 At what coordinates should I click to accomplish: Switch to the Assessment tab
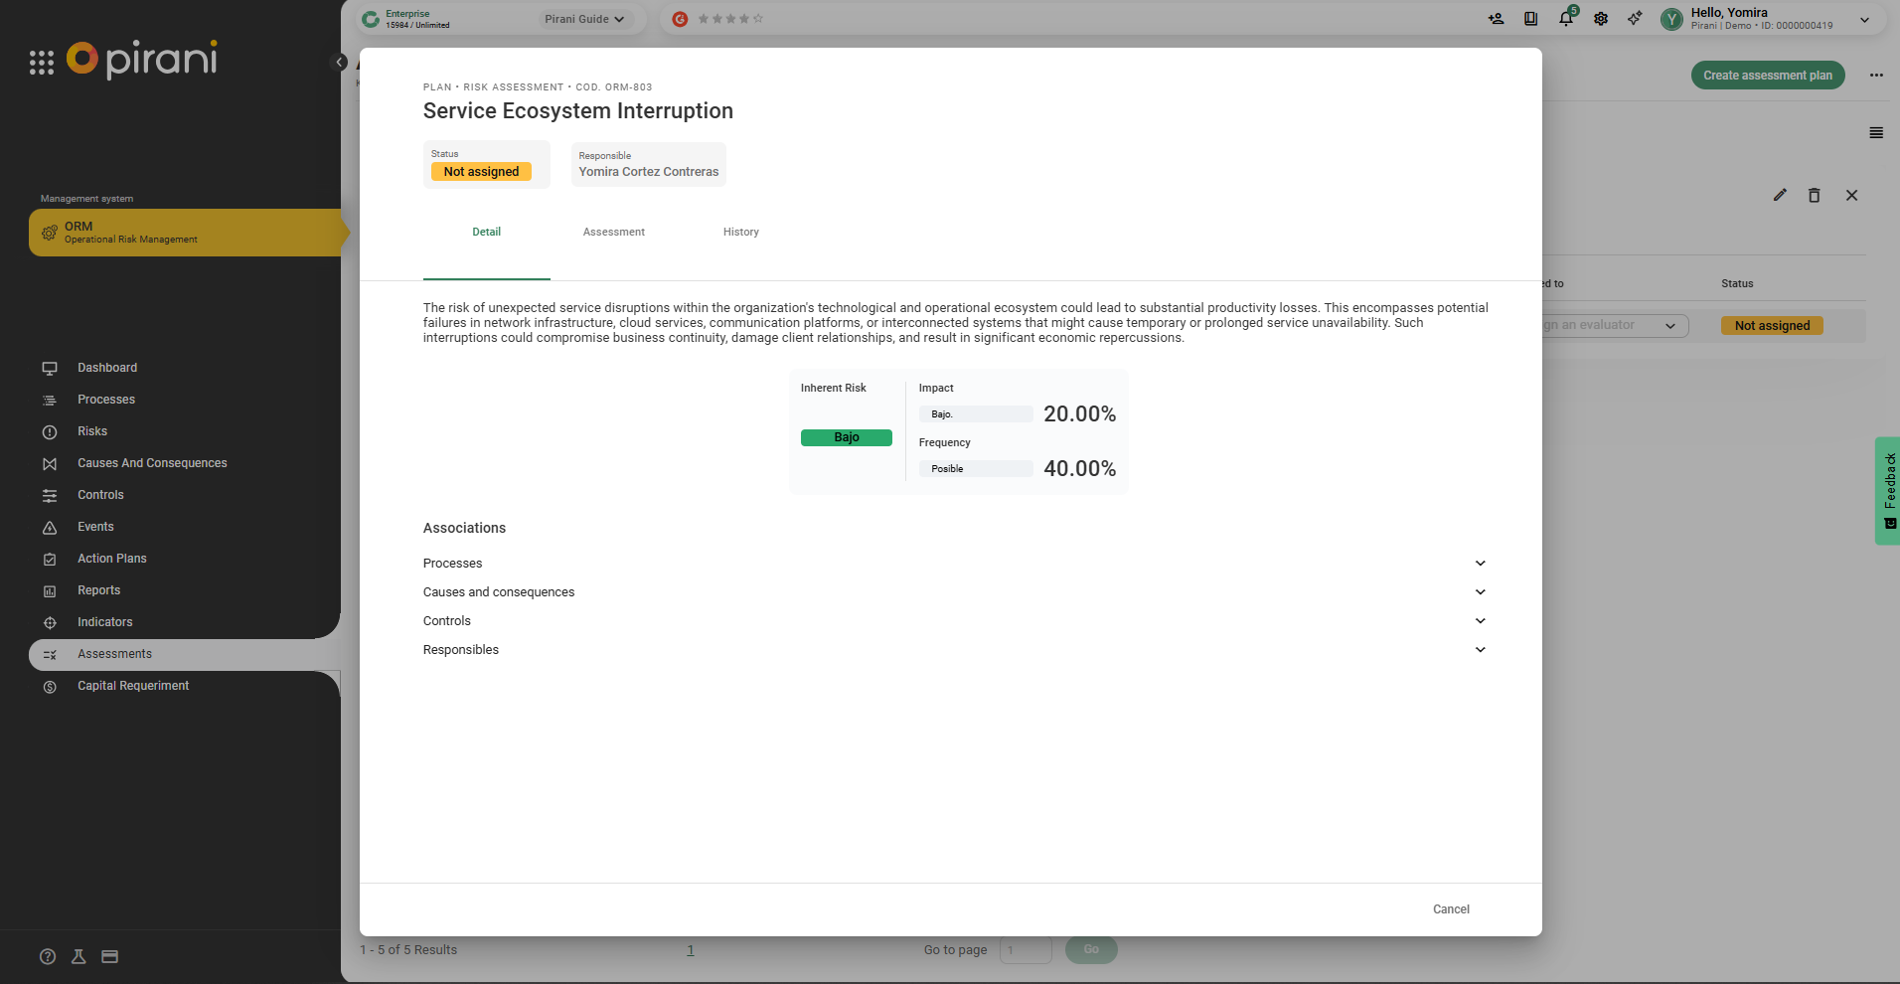click(613, 232)
